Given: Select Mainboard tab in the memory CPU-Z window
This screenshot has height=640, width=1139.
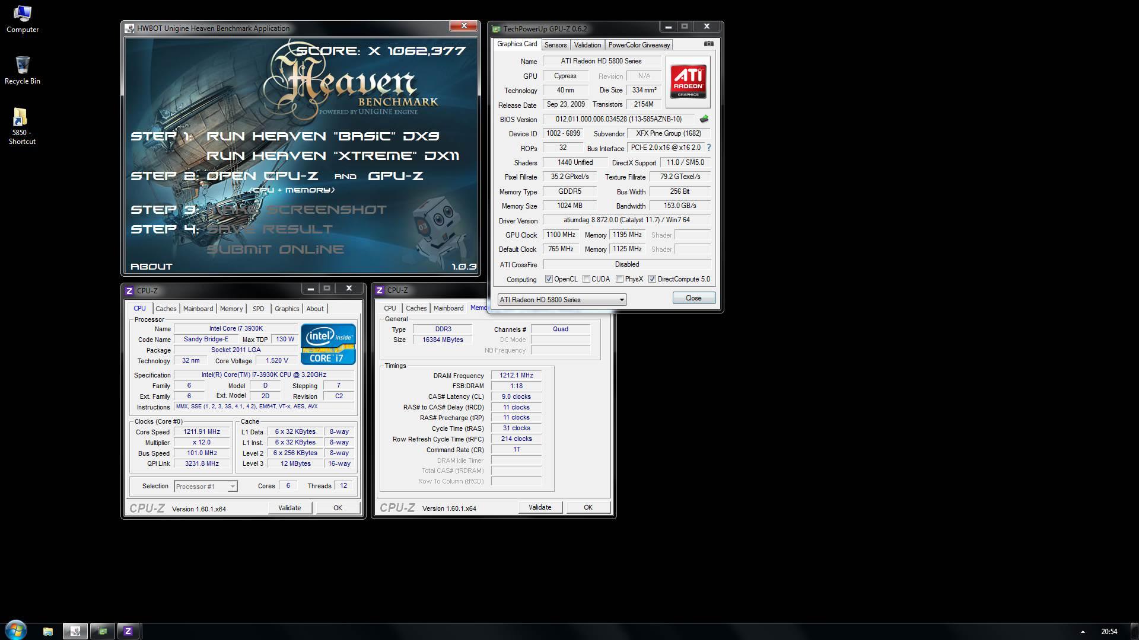Looking at the screenshot, I should [448, 308].
